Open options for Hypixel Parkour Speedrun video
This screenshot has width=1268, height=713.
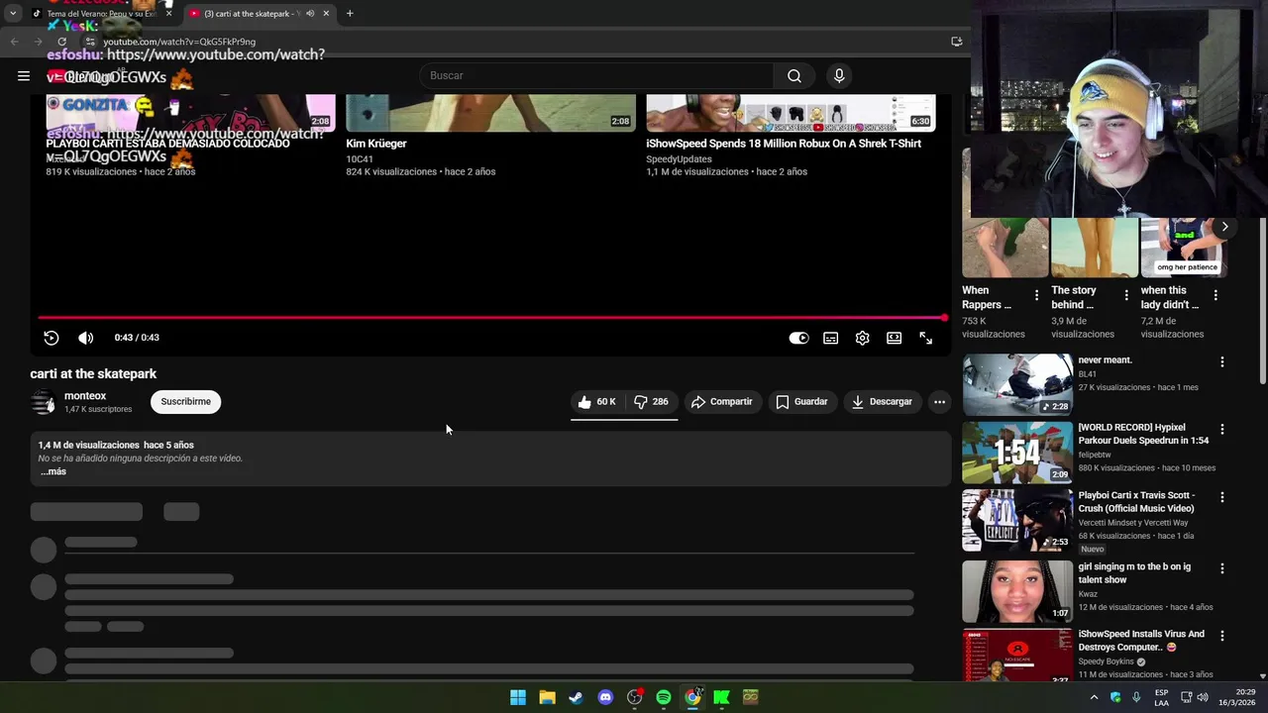(x=1221, y=430)
